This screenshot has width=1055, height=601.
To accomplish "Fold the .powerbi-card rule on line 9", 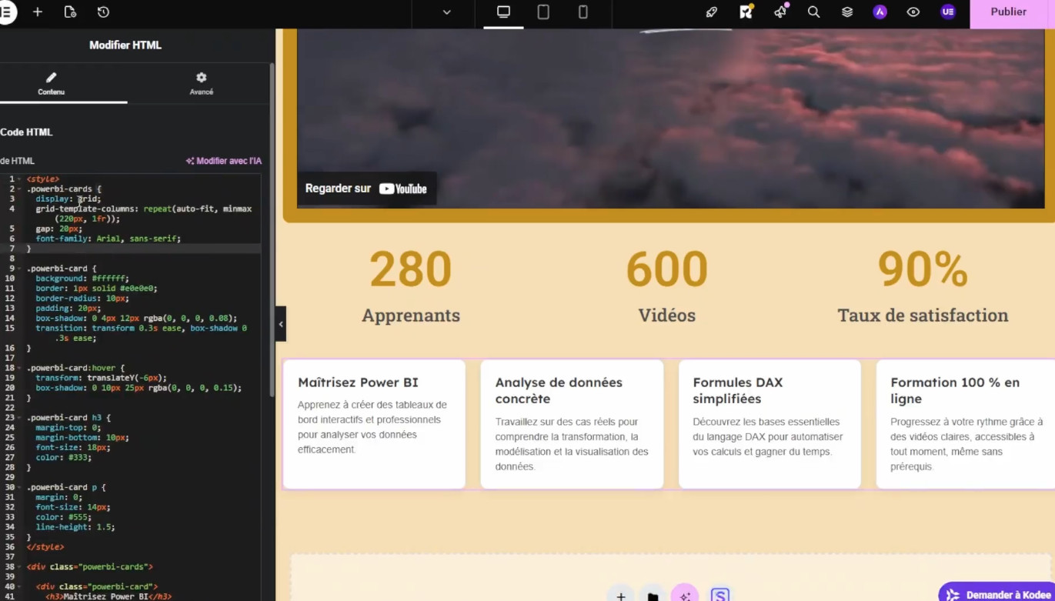I will (19, 269).
